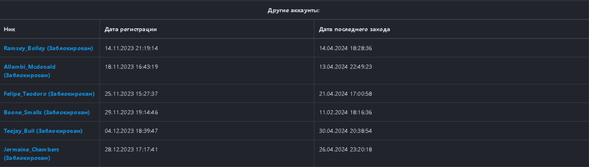The image size is (589, 167).
Task: Select last login date 13.04.2024 22:49:23
Action: click(x=345, y=67)
